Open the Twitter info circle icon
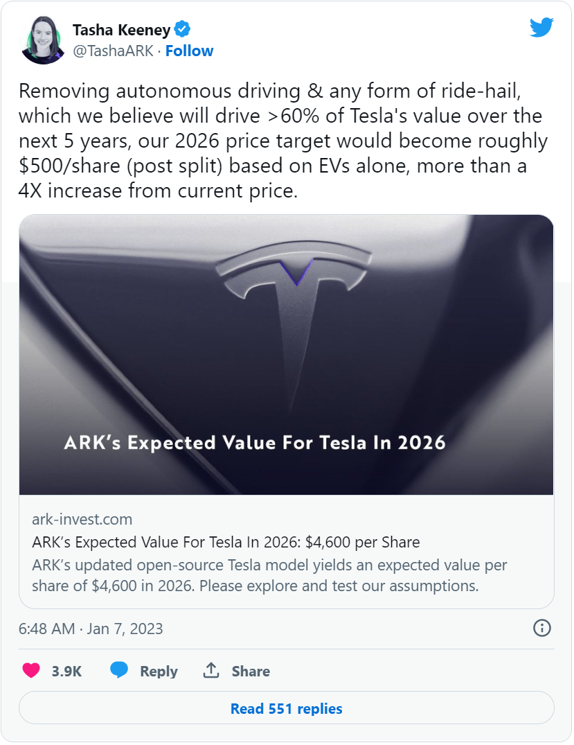The width and height of the screenshot is (574, 745). [x=541, y=629]
